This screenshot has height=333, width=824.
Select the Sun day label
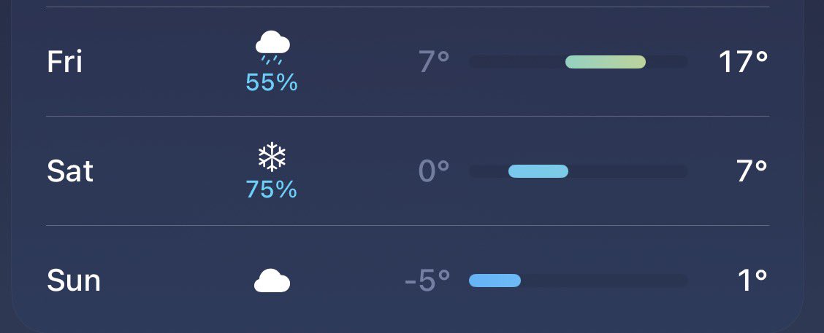[74, 281]
